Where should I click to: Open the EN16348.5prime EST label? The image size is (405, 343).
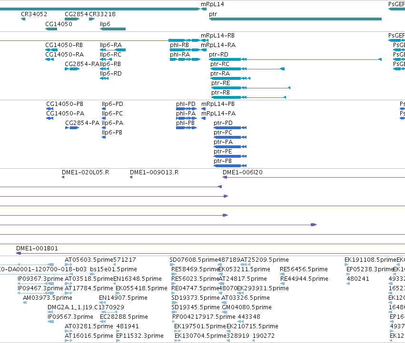coord(138,279)
